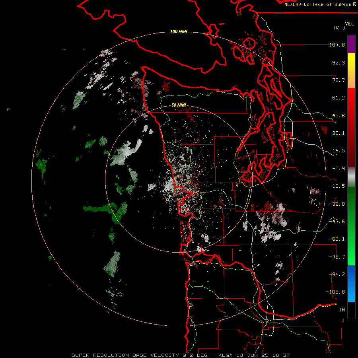This screenshot has width=358, height=358.
Task: Select the -47.6 scale value
Action: click(x=337, y=222)
